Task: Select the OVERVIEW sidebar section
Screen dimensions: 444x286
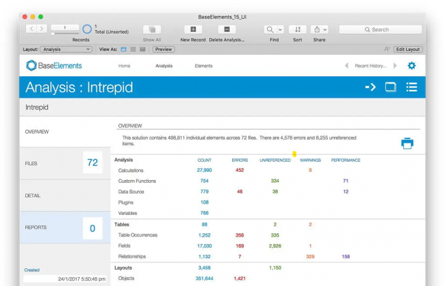Action: [x=65, y=132]
